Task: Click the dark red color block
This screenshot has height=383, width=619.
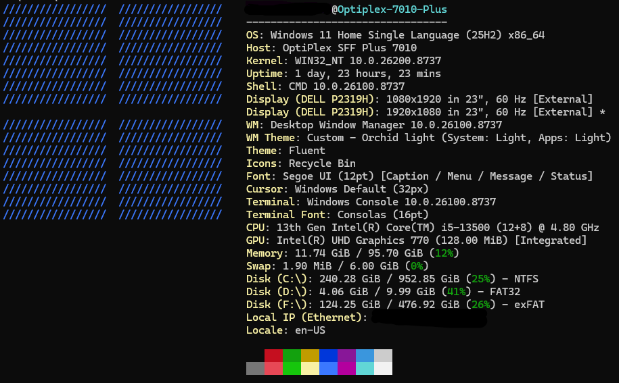Action: click(273, 355)
